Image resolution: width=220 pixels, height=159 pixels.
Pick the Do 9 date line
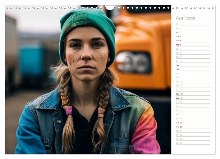coord(193,57)
